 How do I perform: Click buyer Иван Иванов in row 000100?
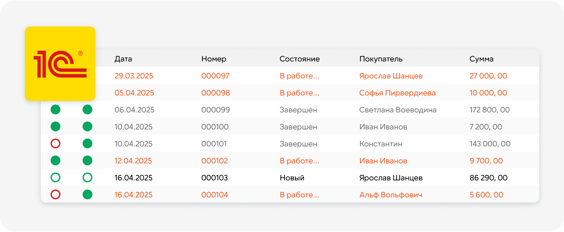coord(383,127)
